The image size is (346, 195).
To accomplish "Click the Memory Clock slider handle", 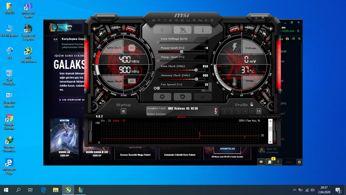I will click(197, 79).
